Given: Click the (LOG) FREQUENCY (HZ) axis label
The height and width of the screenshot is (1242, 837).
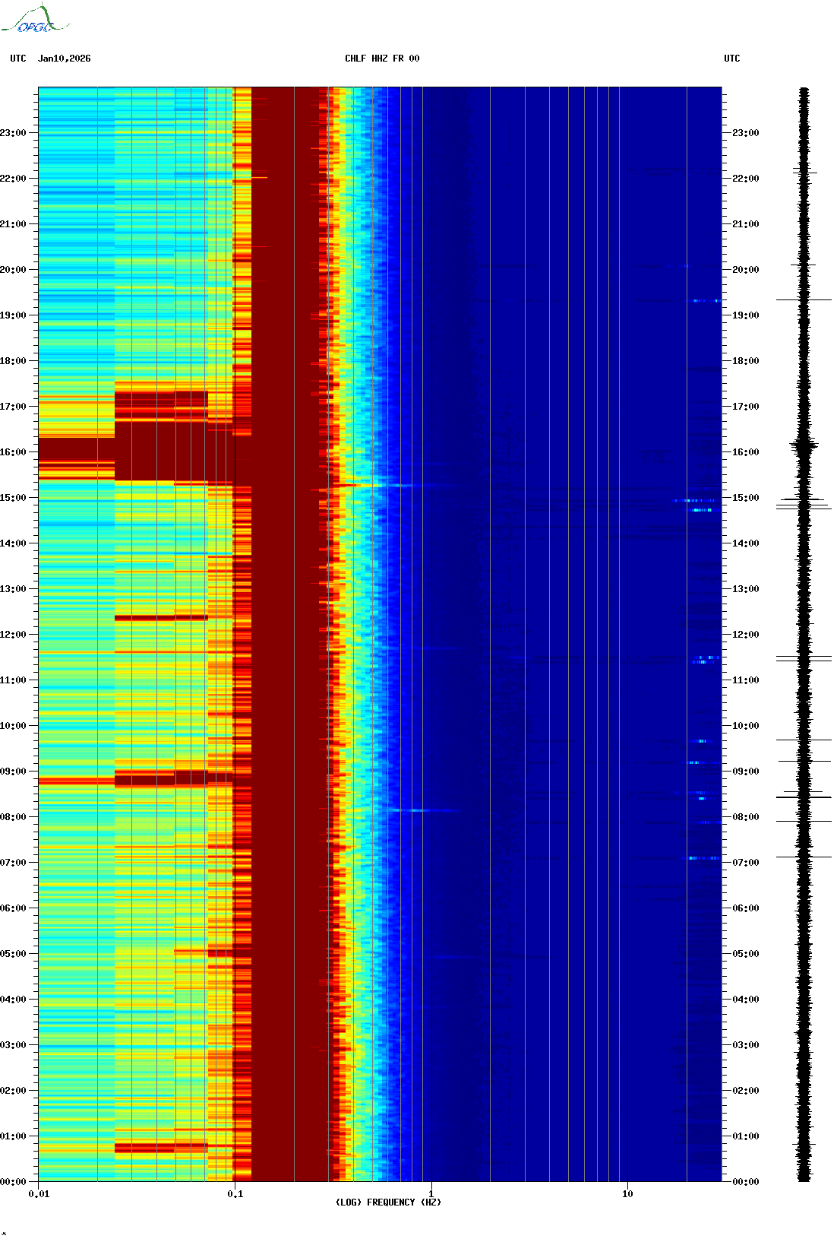Looking at the screenshot, I should (388, 1202).
